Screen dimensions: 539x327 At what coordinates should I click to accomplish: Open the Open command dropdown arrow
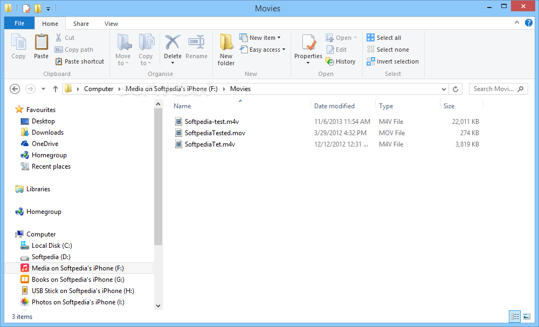coord(355,38)
